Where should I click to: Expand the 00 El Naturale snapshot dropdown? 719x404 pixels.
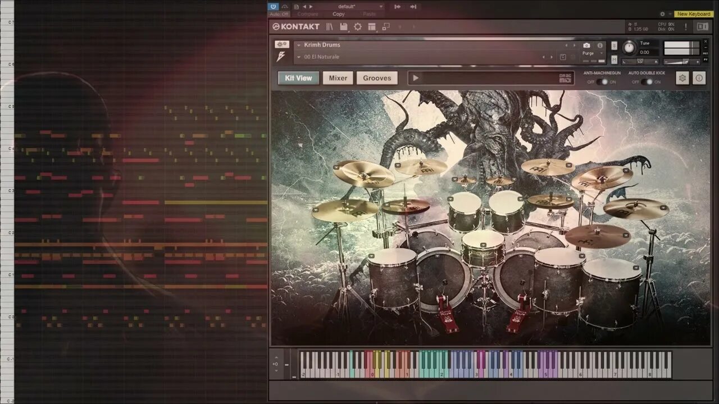[x=298, y=57]
